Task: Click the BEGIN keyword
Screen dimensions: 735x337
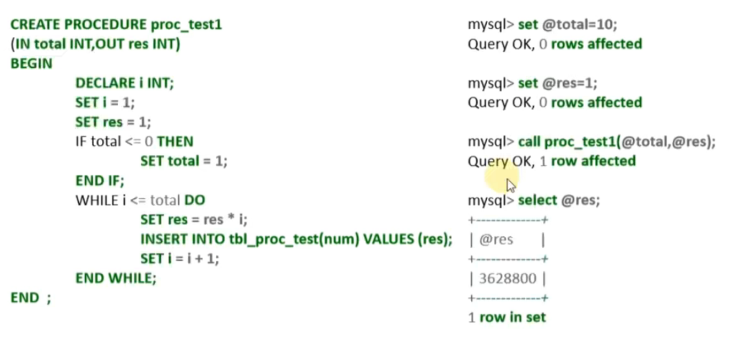Action: point(31,63)
